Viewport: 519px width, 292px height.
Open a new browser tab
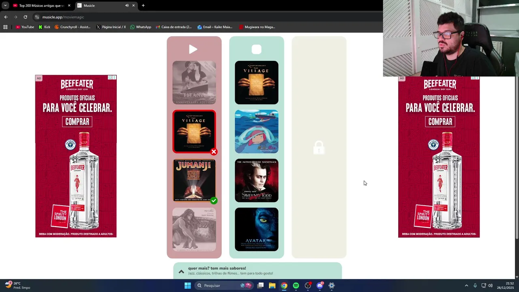[143, 6]
